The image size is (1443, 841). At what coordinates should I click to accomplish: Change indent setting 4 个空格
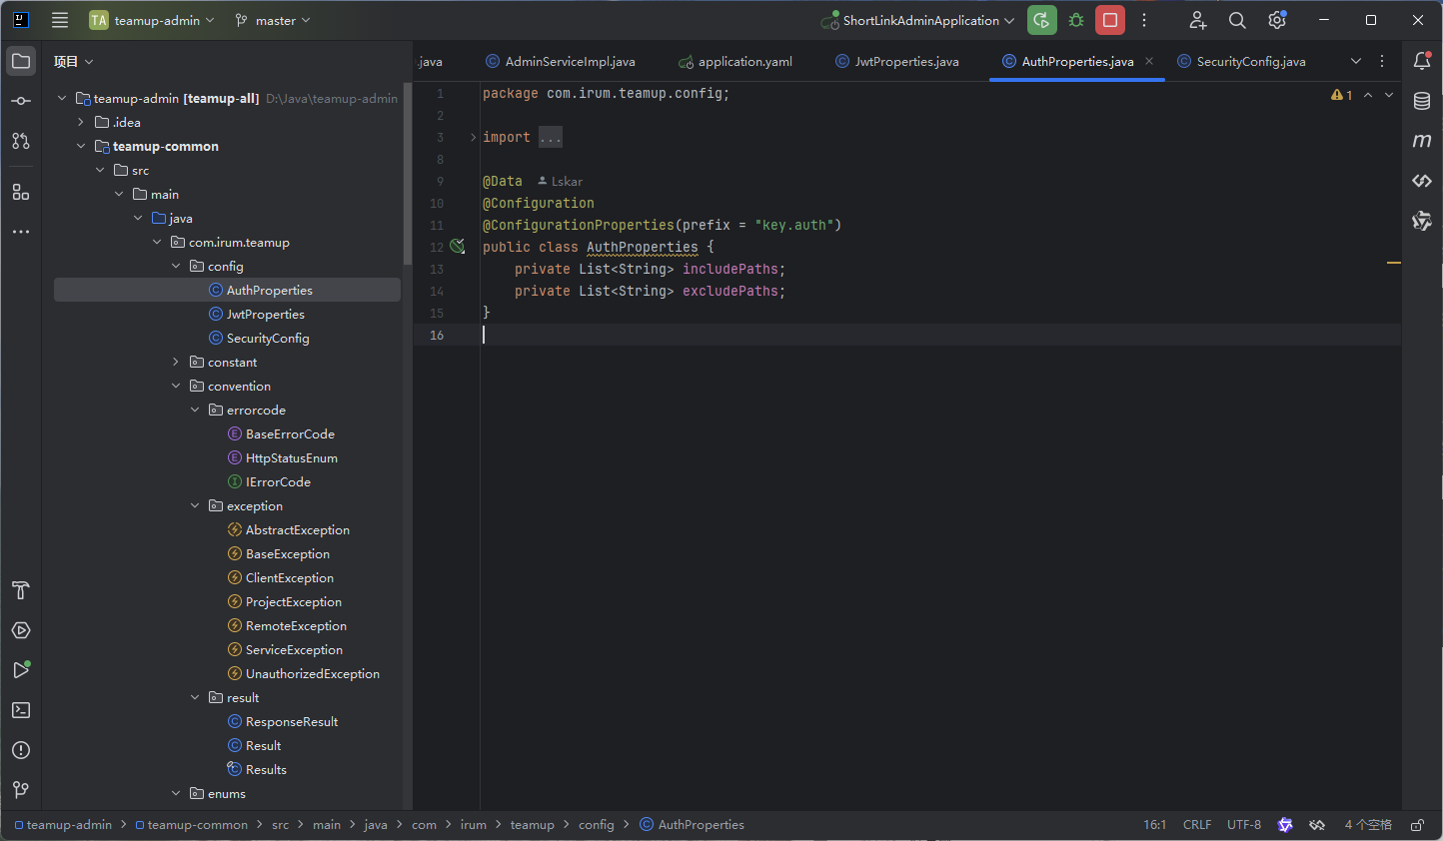1368,825
